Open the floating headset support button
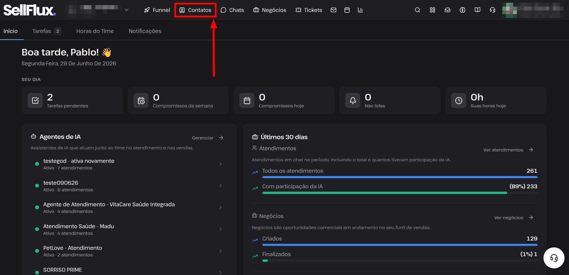Viewport: 569px width, 275px height. click(554, 258)
